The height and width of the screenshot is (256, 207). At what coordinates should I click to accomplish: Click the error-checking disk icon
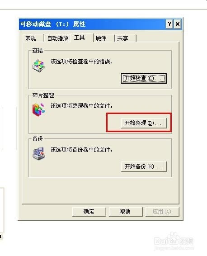tap(39, 66)
